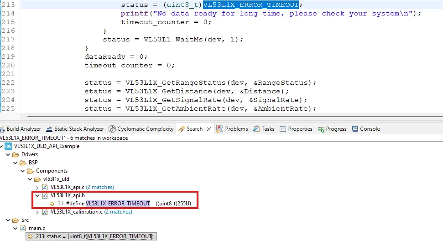Expand VL53L1X_calibration.c matches

pos(37,212)
